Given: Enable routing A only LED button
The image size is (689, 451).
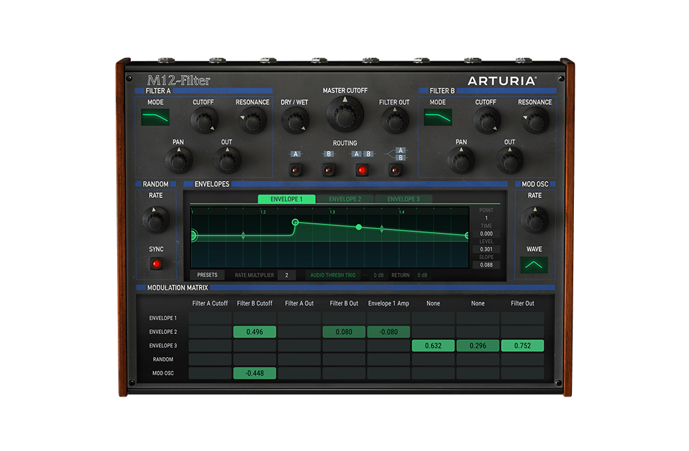Looking at the screenshot, I should (x=295, y=170).
